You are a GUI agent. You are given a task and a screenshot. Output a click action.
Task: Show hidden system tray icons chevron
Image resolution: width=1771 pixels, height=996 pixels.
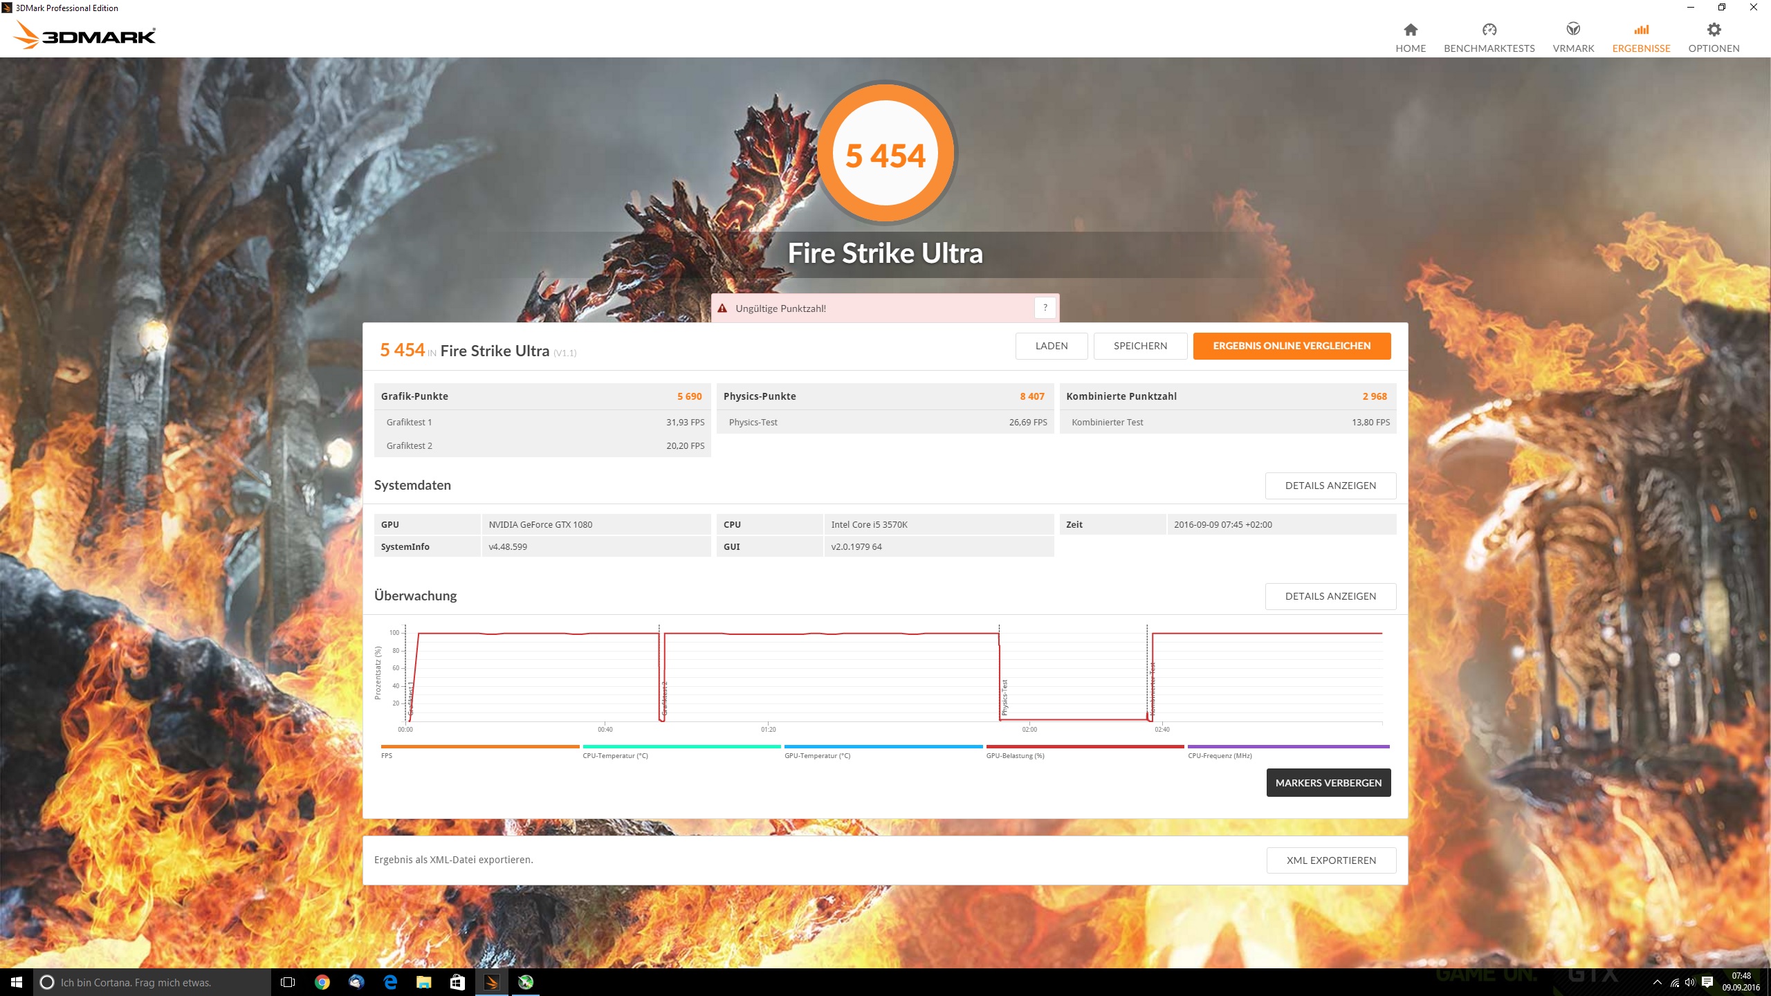pos(1657,982)
